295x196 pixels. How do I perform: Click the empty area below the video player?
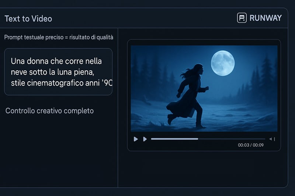tap(203, 169)
